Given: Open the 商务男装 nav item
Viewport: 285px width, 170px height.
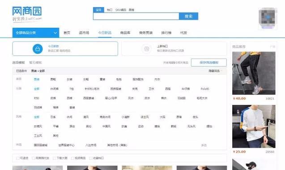Looking at the screenshot, I should tap(146, 33).
